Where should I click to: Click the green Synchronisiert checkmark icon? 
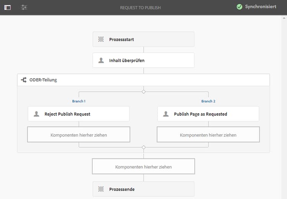pyautogui.click(x=240, y=7)
